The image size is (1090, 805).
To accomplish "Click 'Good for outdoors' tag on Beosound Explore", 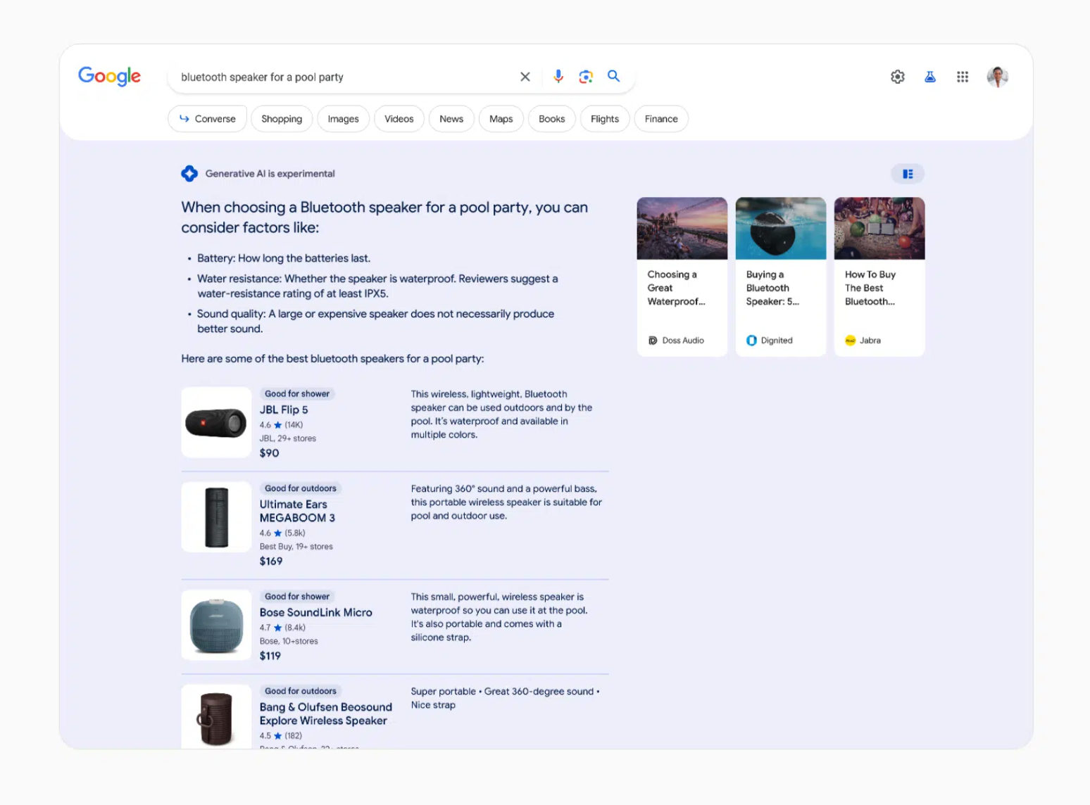I will [301, 691].
